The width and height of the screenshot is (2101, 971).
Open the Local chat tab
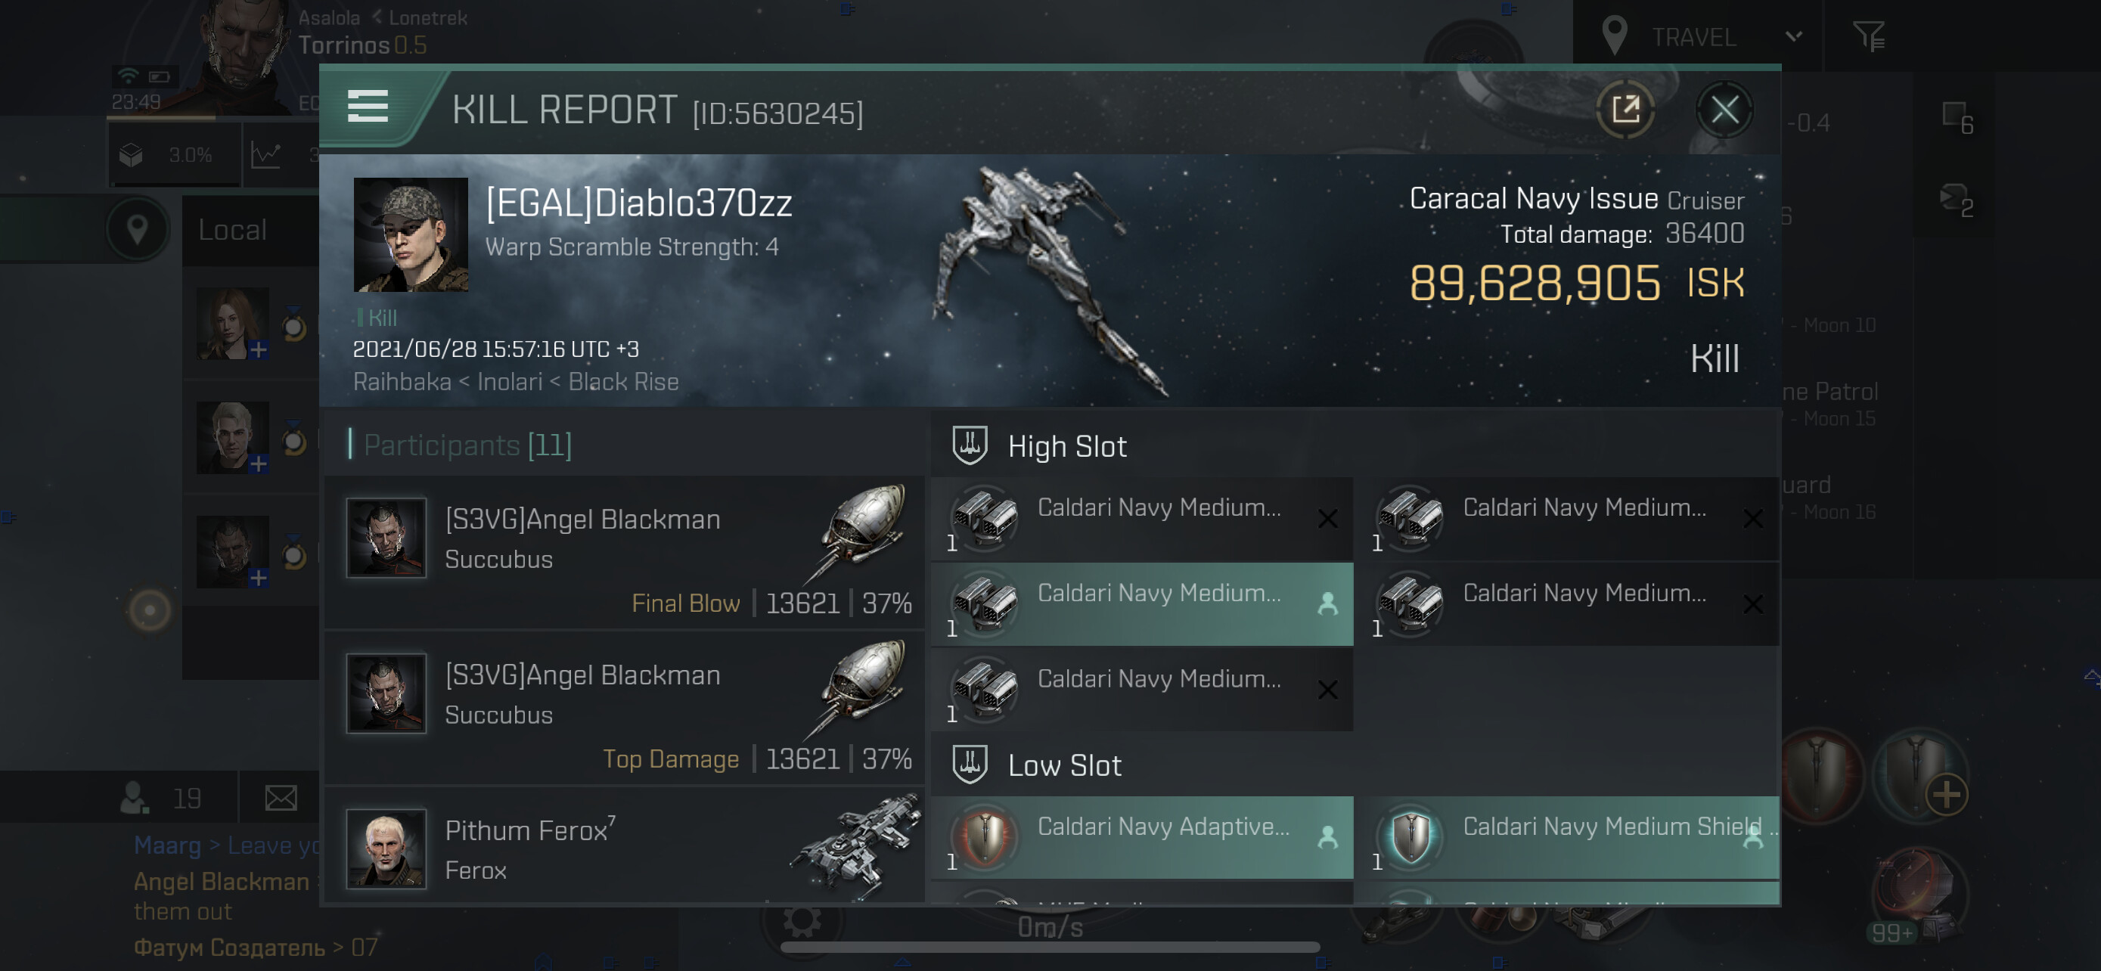coord(232,230)
